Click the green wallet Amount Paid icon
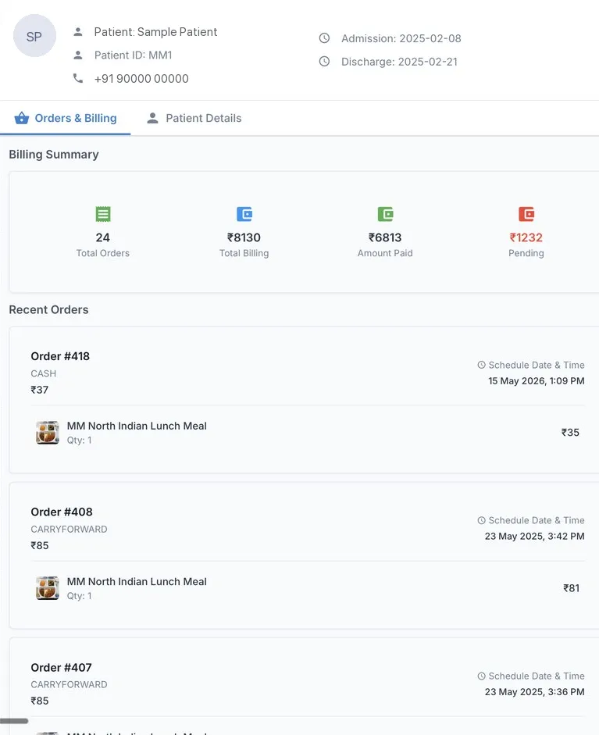The image size is (599, 735). [385, 214]
